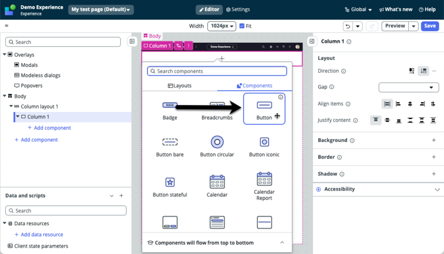Switch to the Layouts tab

[180, 86]
